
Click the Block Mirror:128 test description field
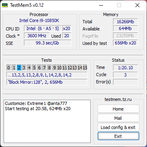coord(47,82)
